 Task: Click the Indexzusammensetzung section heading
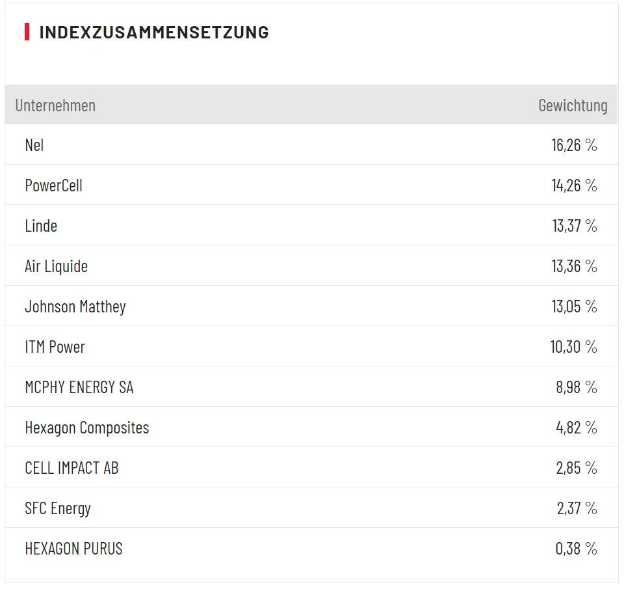[154, 32]
